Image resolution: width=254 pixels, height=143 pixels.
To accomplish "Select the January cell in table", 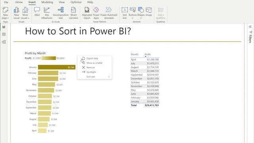I will tap(135, 102).
